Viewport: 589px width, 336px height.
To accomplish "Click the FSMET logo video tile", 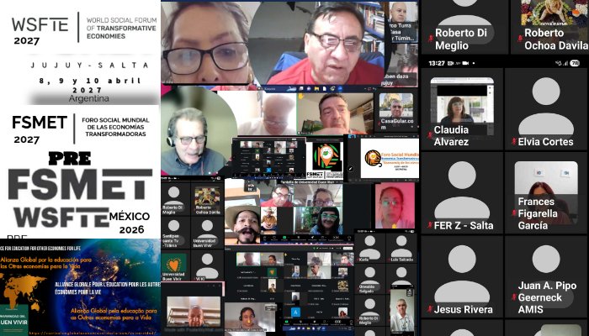I will point(325,160).
